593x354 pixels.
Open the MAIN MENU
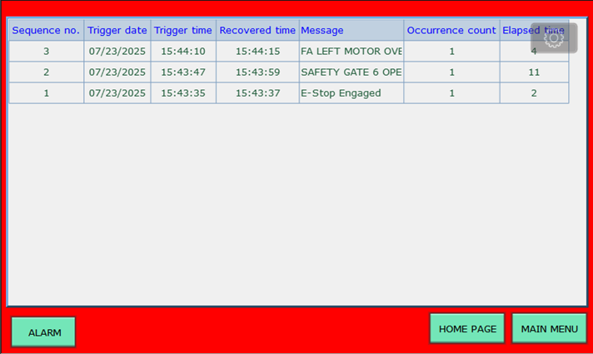pos(549,329)
